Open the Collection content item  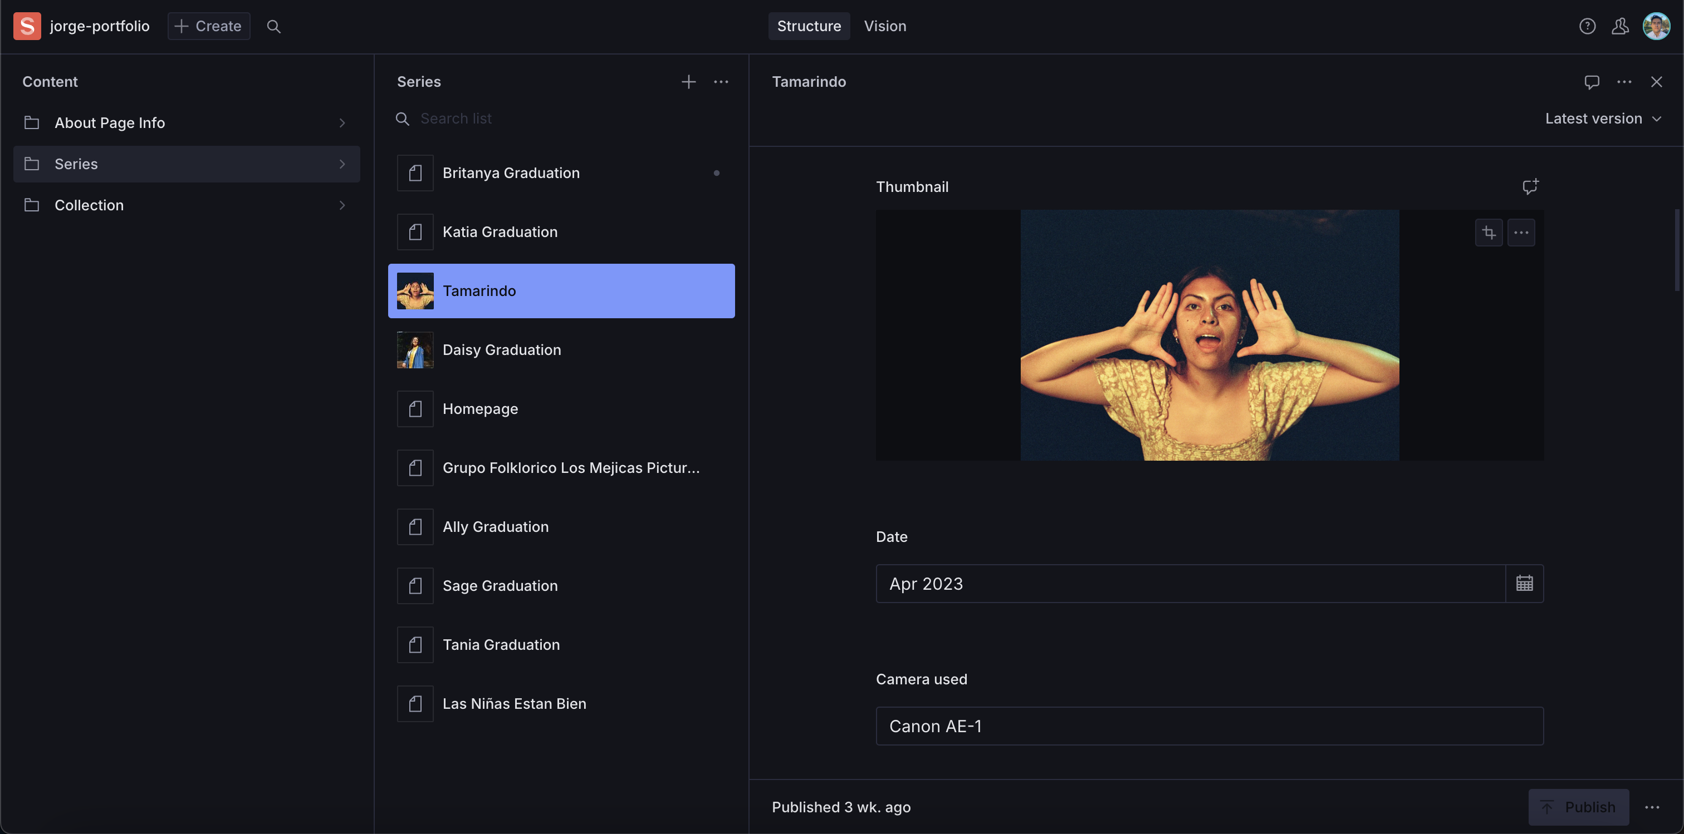coord(187,205)
